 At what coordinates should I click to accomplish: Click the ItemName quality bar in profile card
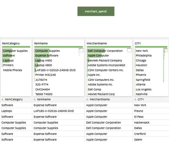pos(59,47)
